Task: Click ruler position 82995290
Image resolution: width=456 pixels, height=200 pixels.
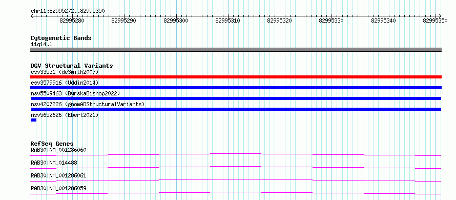Action: pyautogui.click(x=124, y=21)
